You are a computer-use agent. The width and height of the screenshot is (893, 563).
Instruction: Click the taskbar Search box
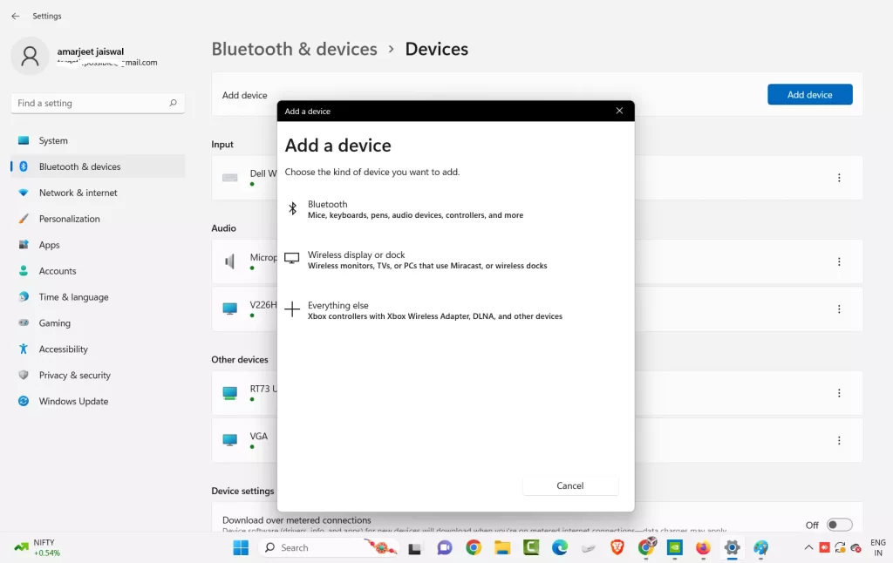329,547
